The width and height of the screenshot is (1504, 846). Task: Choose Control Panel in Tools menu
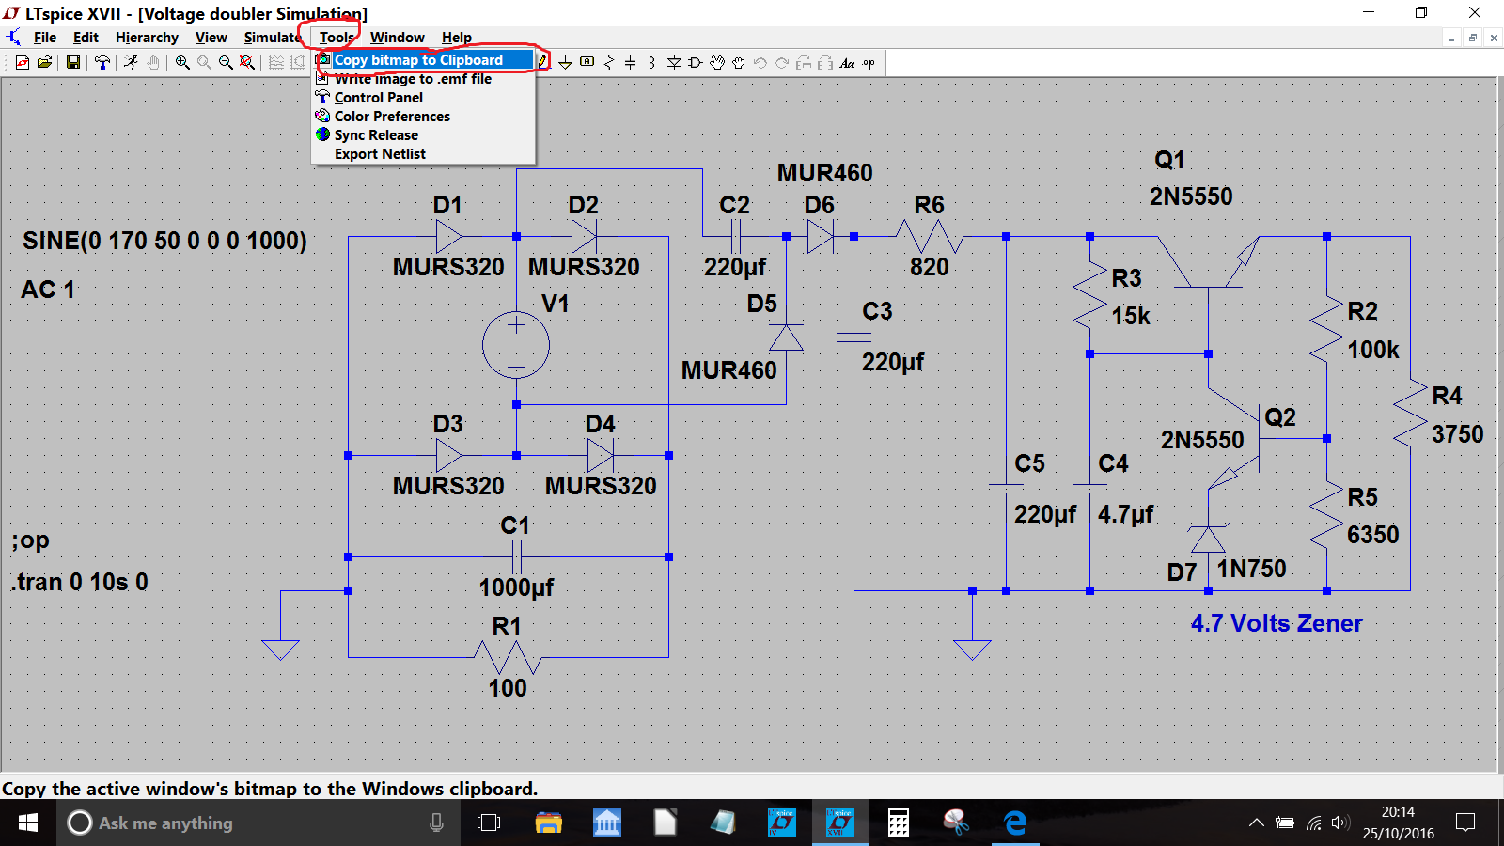424,98
